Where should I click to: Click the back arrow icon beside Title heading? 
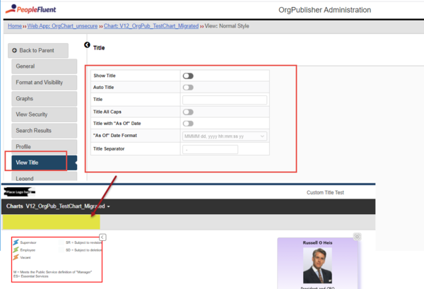(x=87, y=45)
